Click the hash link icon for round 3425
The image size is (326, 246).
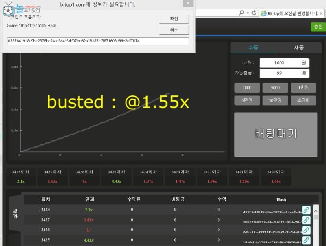[306, 240]
